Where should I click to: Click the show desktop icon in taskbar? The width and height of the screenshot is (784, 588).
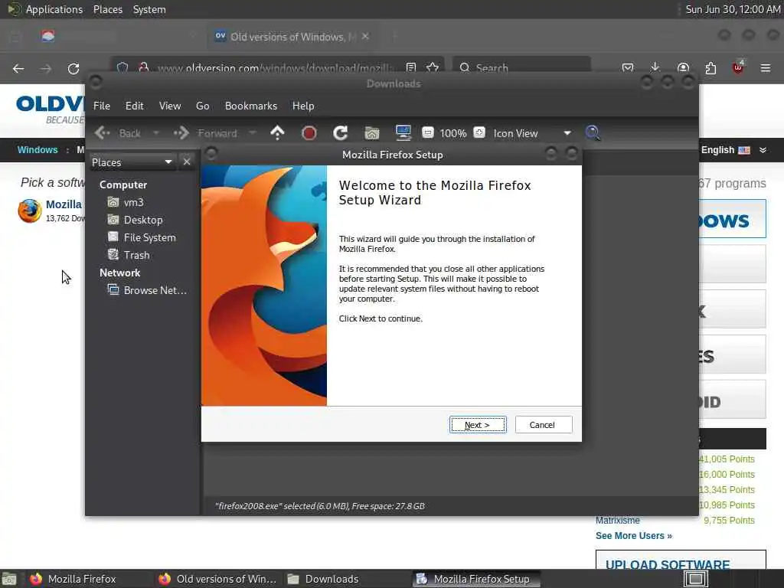pyautogui.click(x=9, y=580)
